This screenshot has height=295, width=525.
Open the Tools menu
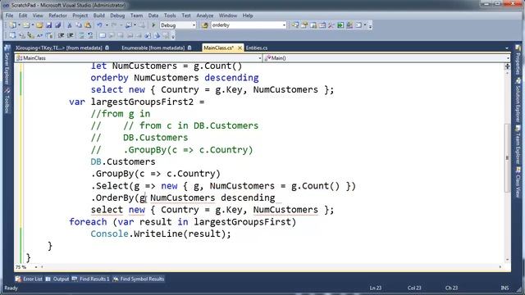pos(170,16)
